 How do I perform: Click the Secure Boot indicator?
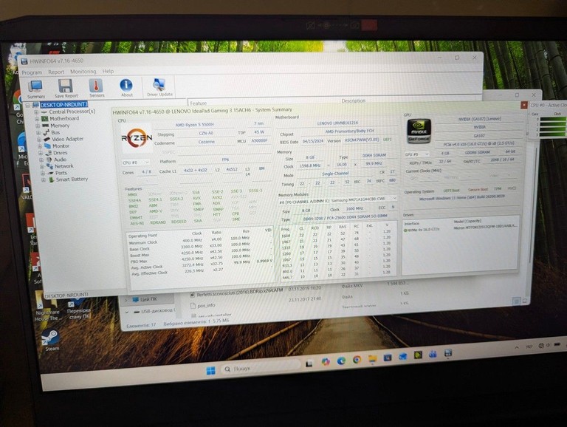point(478,190)
